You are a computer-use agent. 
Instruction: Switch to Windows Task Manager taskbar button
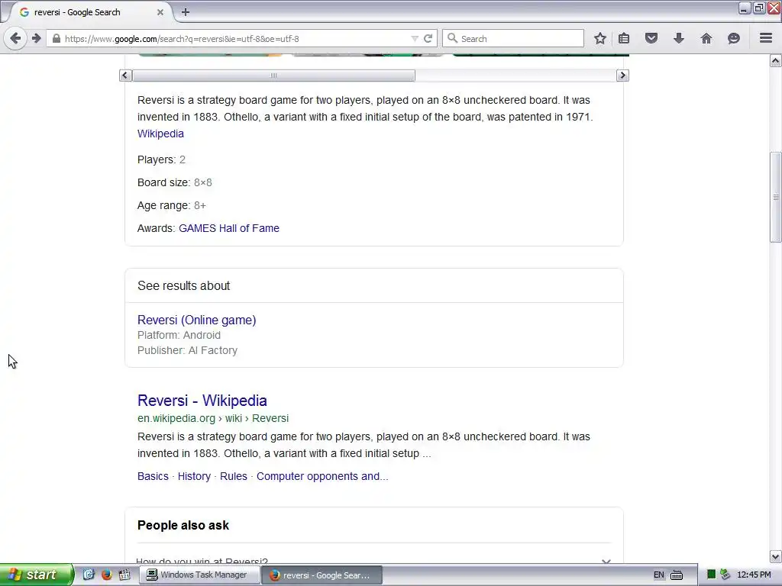pyautogui.click(x=198, y=575)
